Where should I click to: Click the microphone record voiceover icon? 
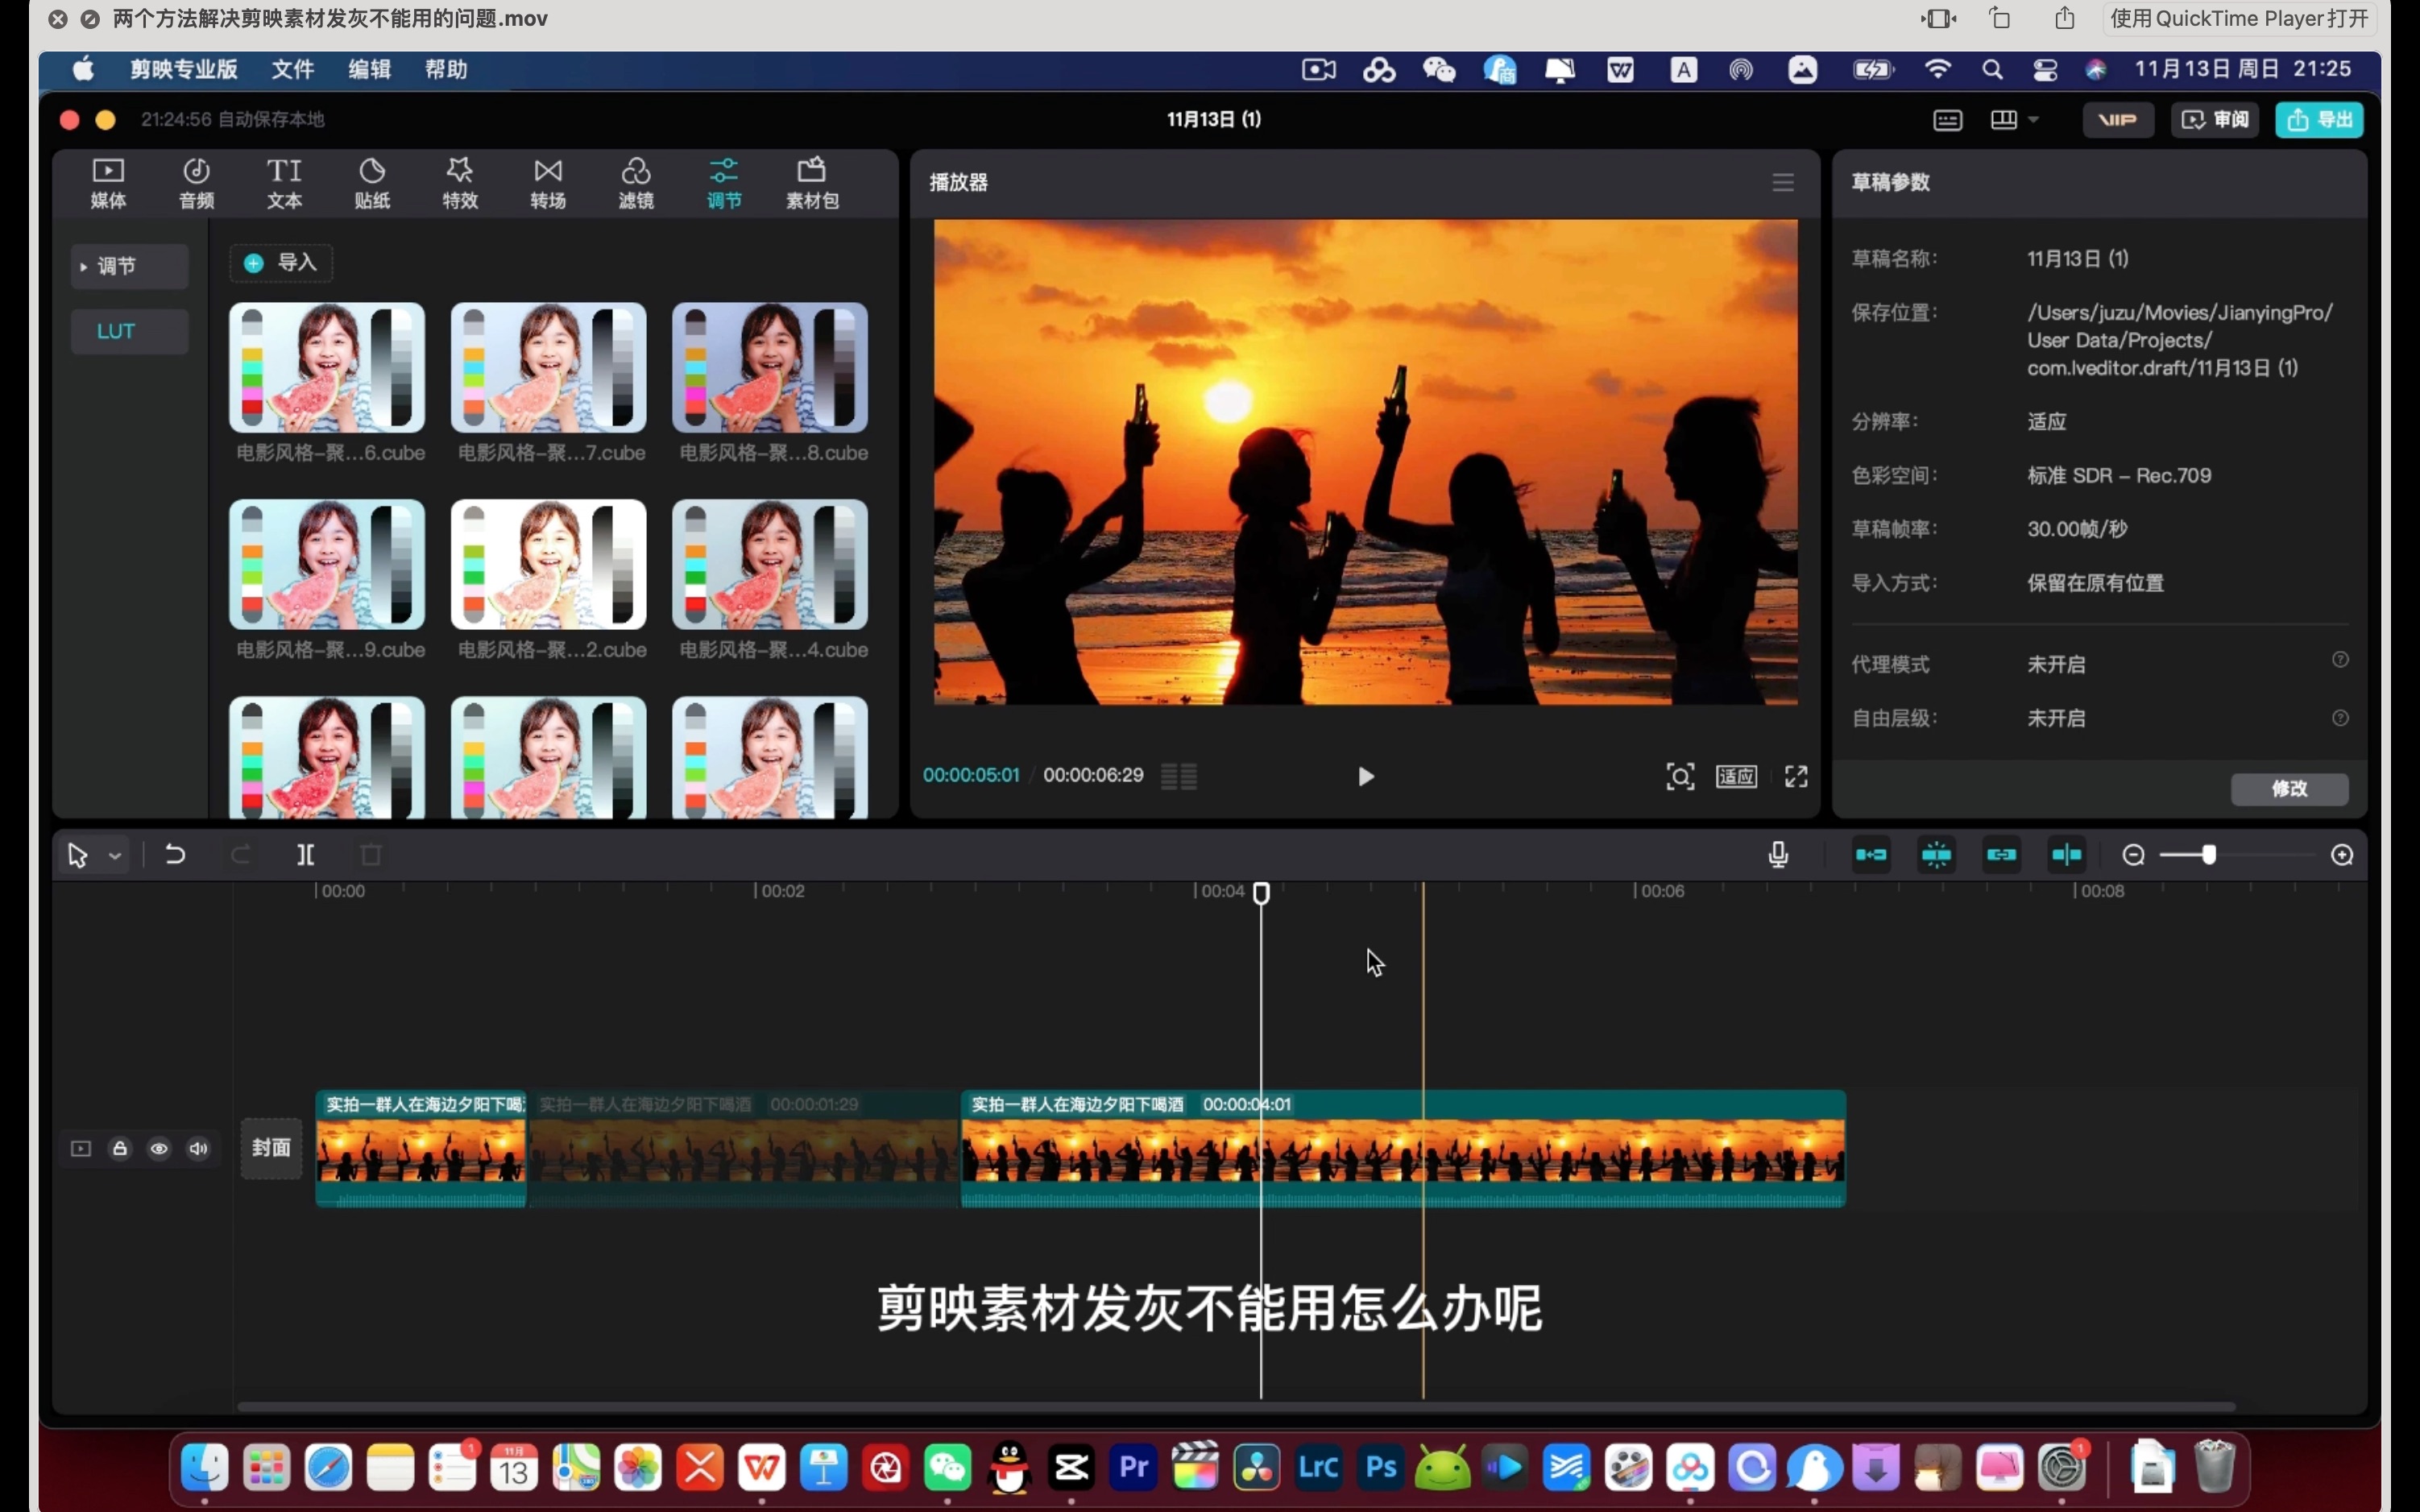pyautogui.click(x=1778, y=855)
